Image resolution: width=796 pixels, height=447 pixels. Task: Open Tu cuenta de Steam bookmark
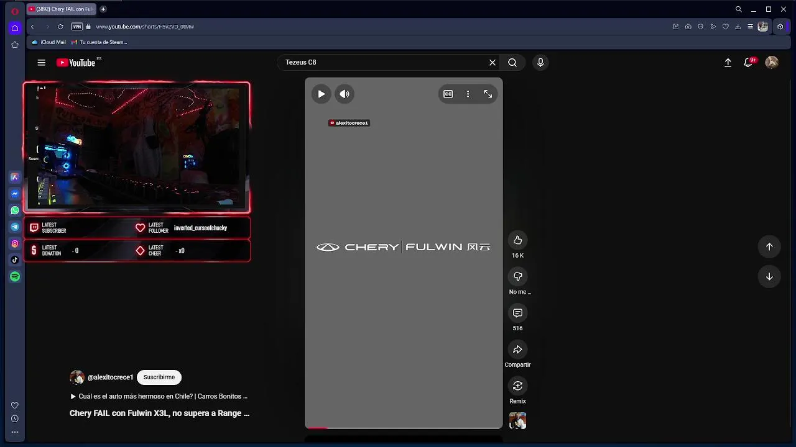pyautogui.click(x=99, y=42)
